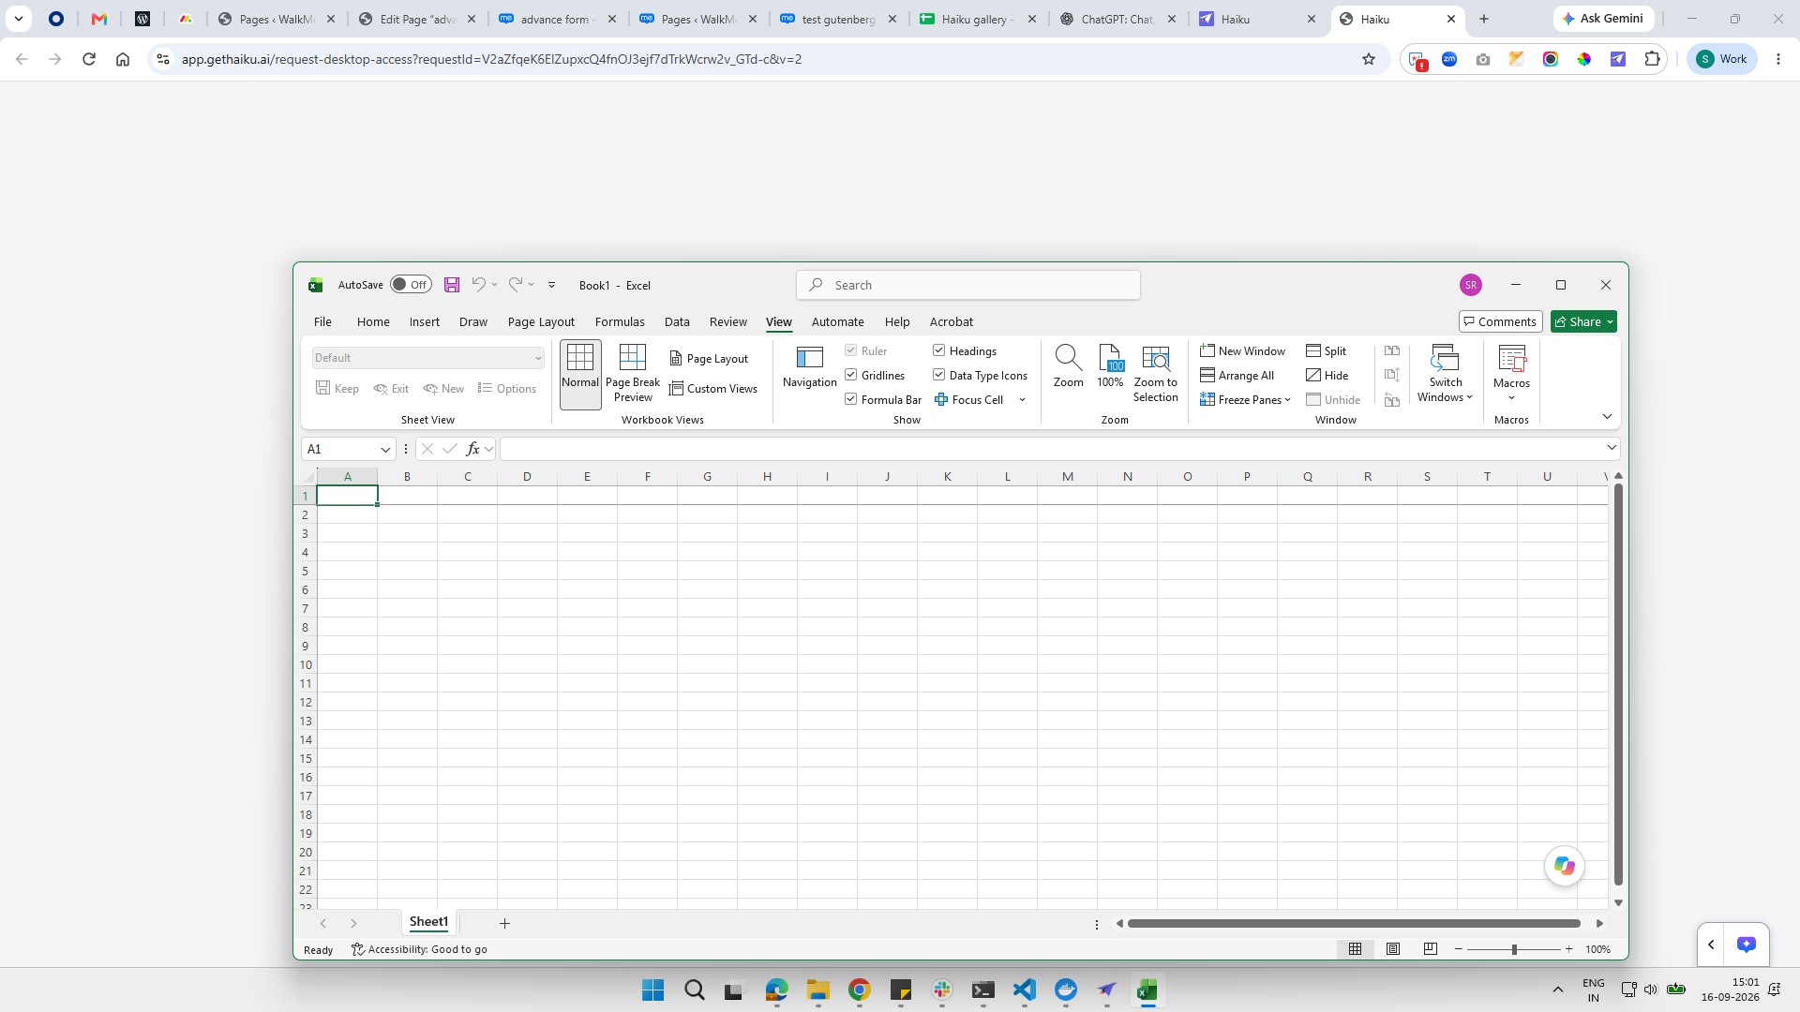Collapse the ribbon with chevron
The image size is (1800, 1012).
coord(1607,417)
